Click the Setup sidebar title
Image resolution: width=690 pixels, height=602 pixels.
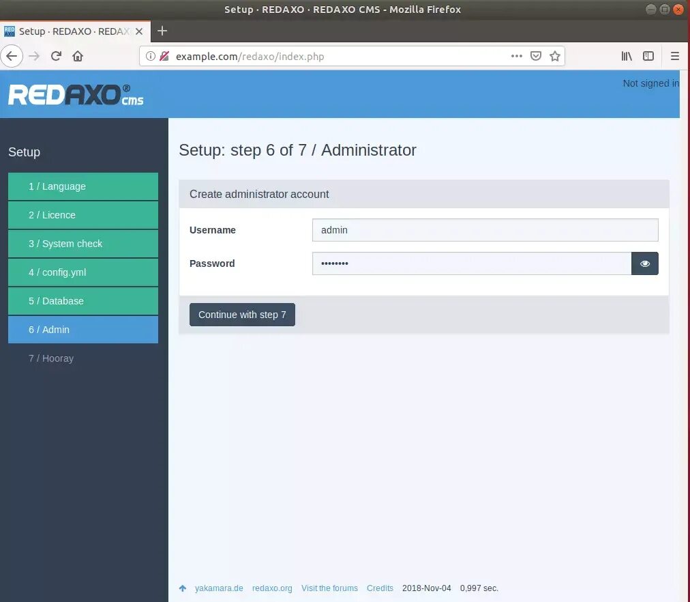point(24,152)
